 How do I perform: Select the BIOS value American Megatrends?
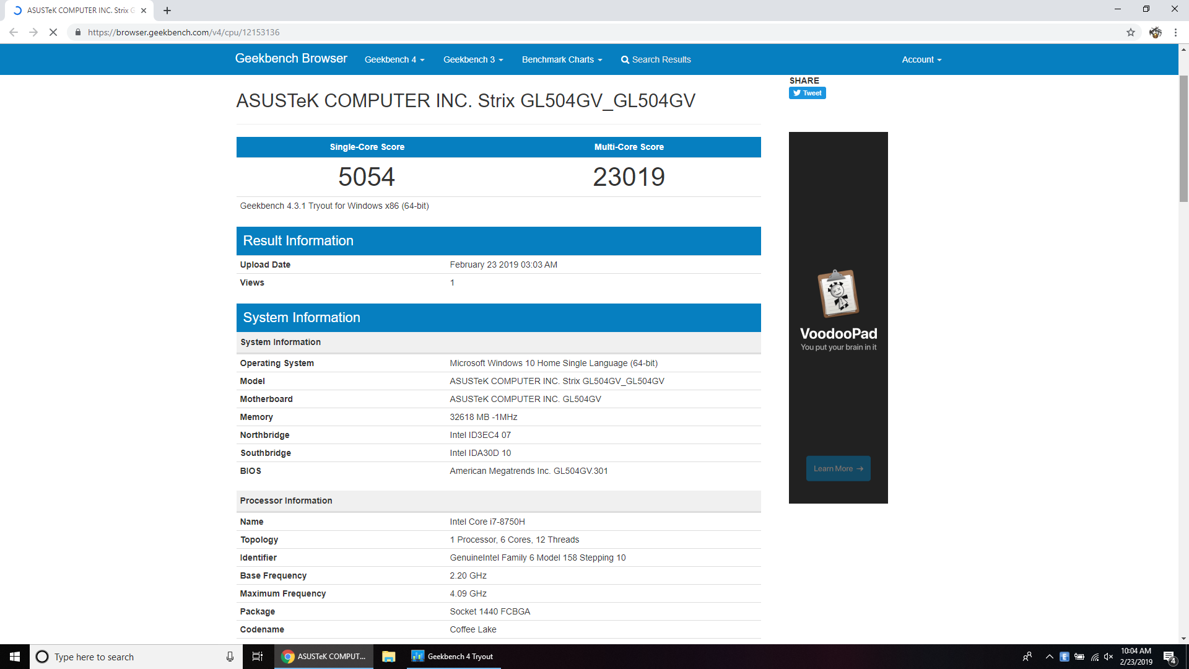pos(528,471)
